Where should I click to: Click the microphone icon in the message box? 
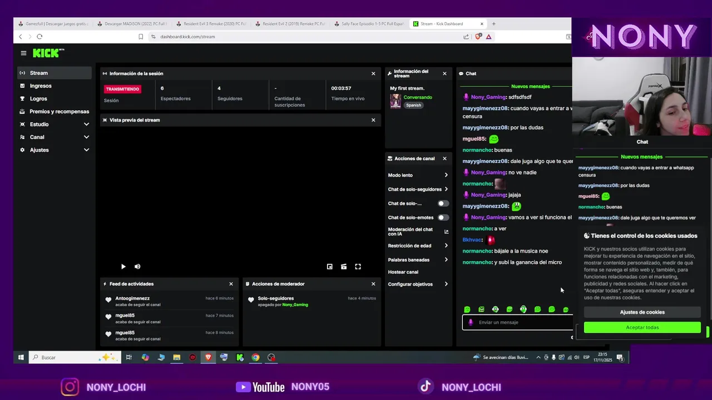(x=471, y=322)
